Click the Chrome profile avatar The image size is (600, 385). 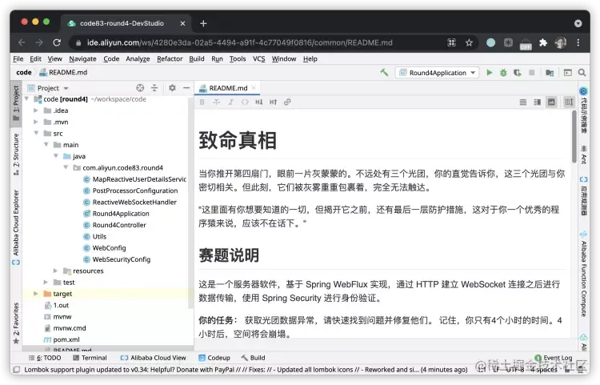tap(561, 42)
